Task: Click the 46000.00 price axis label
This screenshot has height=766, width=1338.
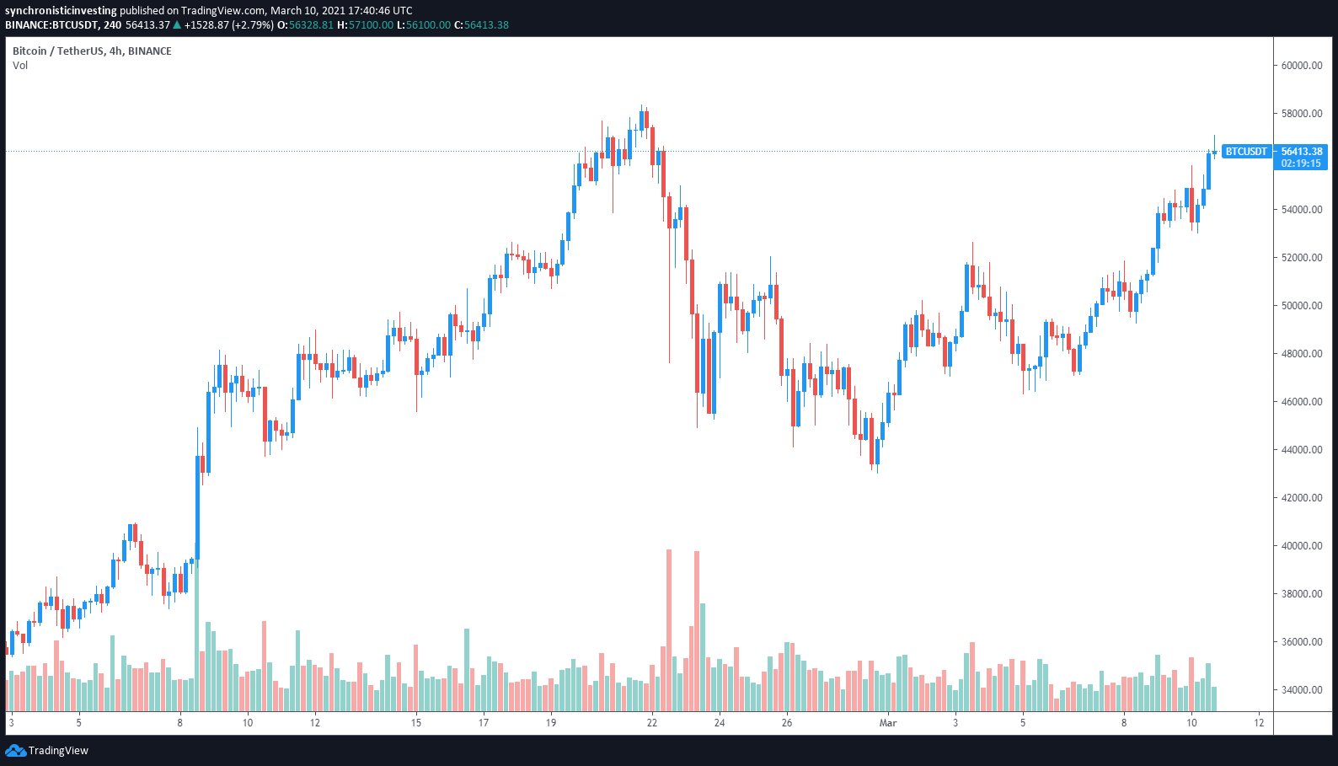Action: pos(1302,402)
